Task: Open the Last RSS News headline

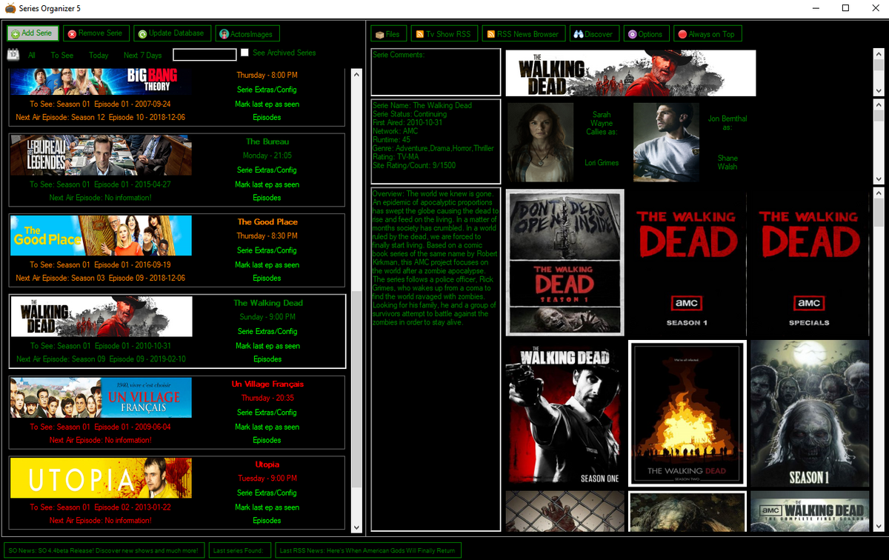Action: click(367, 550)
